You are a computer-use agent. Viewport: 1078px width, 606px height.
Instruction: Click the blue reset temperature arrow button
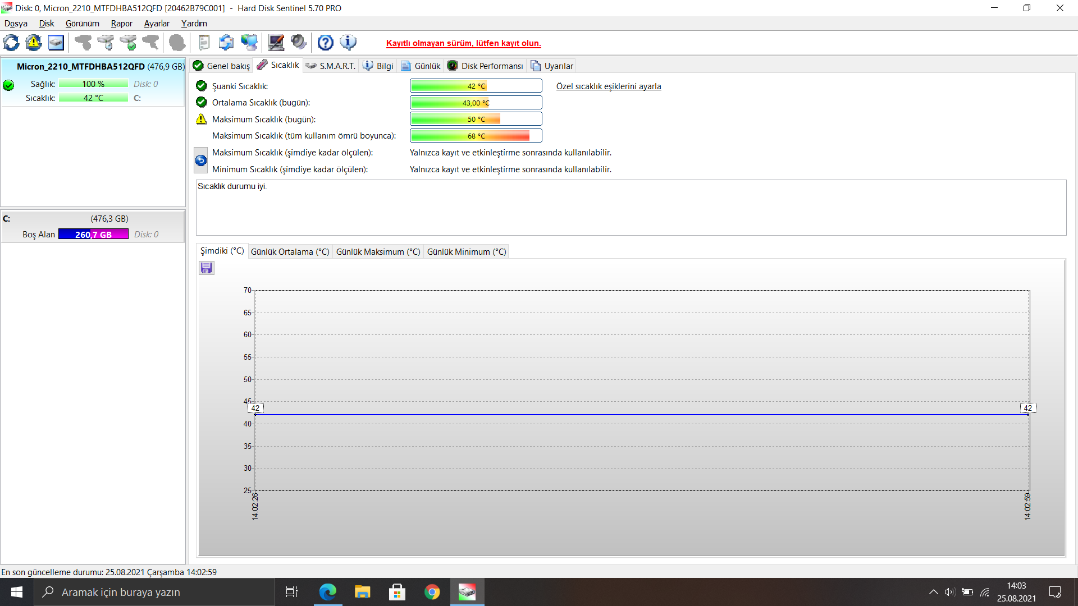coord(200,160)
